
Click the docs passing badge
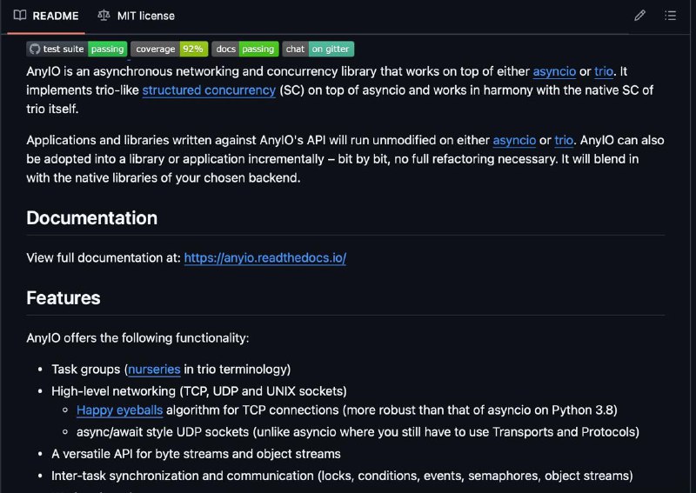[x=245, y=49]
